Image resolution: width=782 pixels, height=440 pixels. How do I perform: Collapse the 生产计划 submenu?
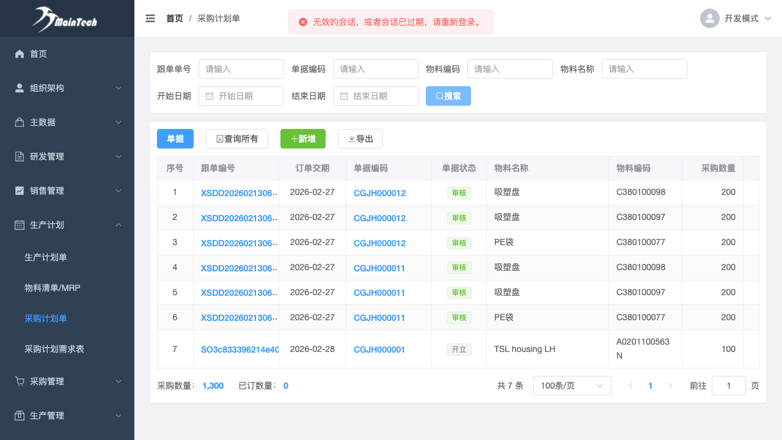tap(67, 225)
